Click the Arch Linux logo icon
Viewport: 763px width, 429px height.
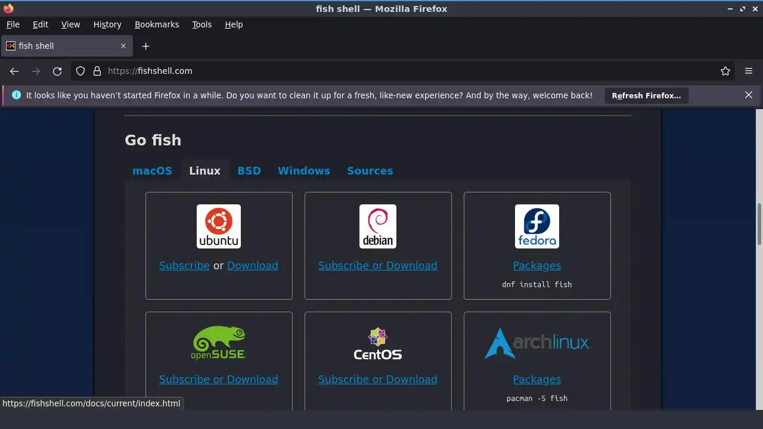(x=537, y=343)
